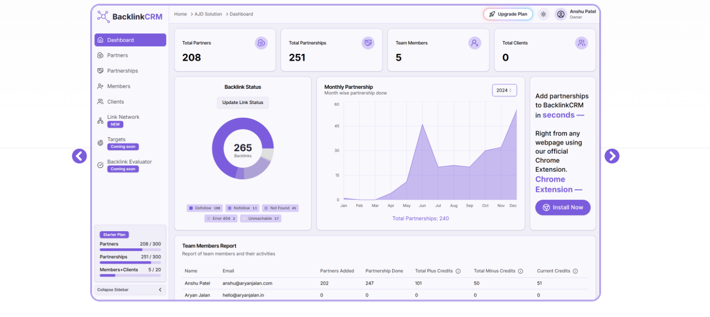Open Partners in the sidebar
Image resolution: width=710 pixels, height=317 pixels.
point(117,55)
